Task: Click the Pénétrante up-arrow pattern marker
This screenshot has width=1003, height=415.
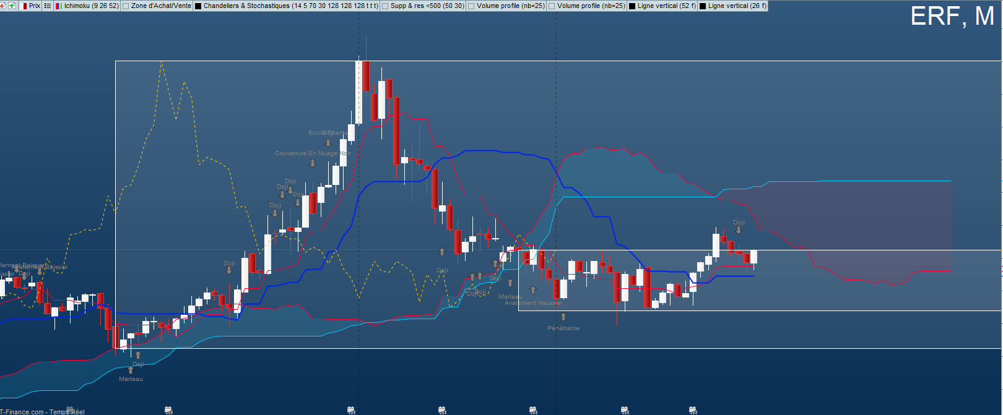Action: (563, 317)
